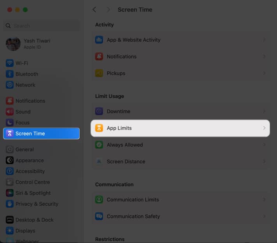This screenshot has width=277, height=243.
Task: Click the Focus moon icon
Action: [10, 122]
